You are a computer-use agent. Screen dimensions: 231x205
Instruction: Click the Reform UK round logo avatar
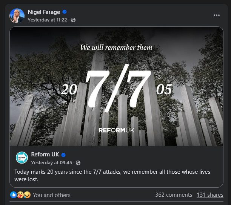pos(22,158)
